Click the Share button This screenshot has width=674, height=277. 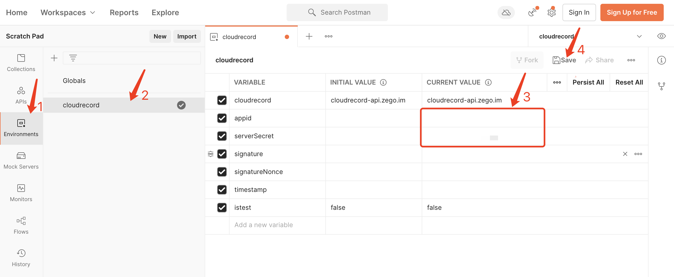coord(599,60)
